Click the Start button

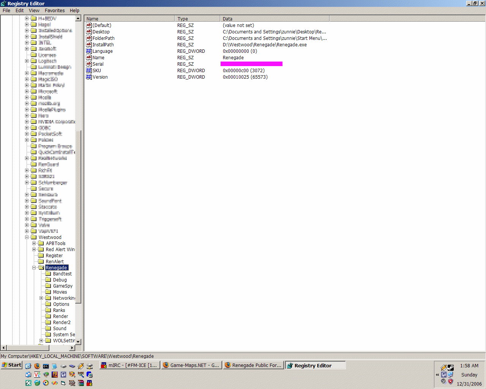[x=12, y=365]
